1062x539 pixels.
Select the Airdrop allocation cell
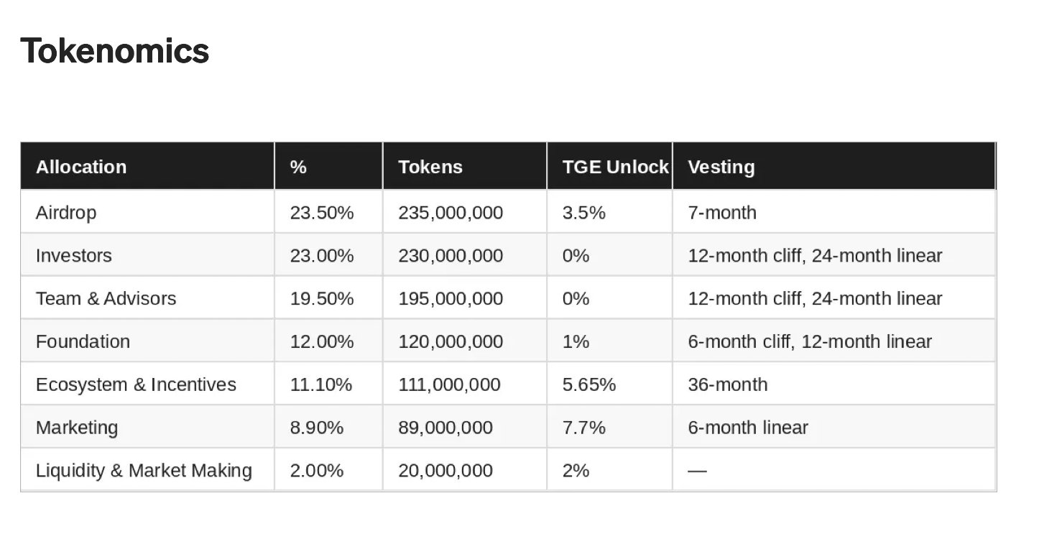coord(66,213)
